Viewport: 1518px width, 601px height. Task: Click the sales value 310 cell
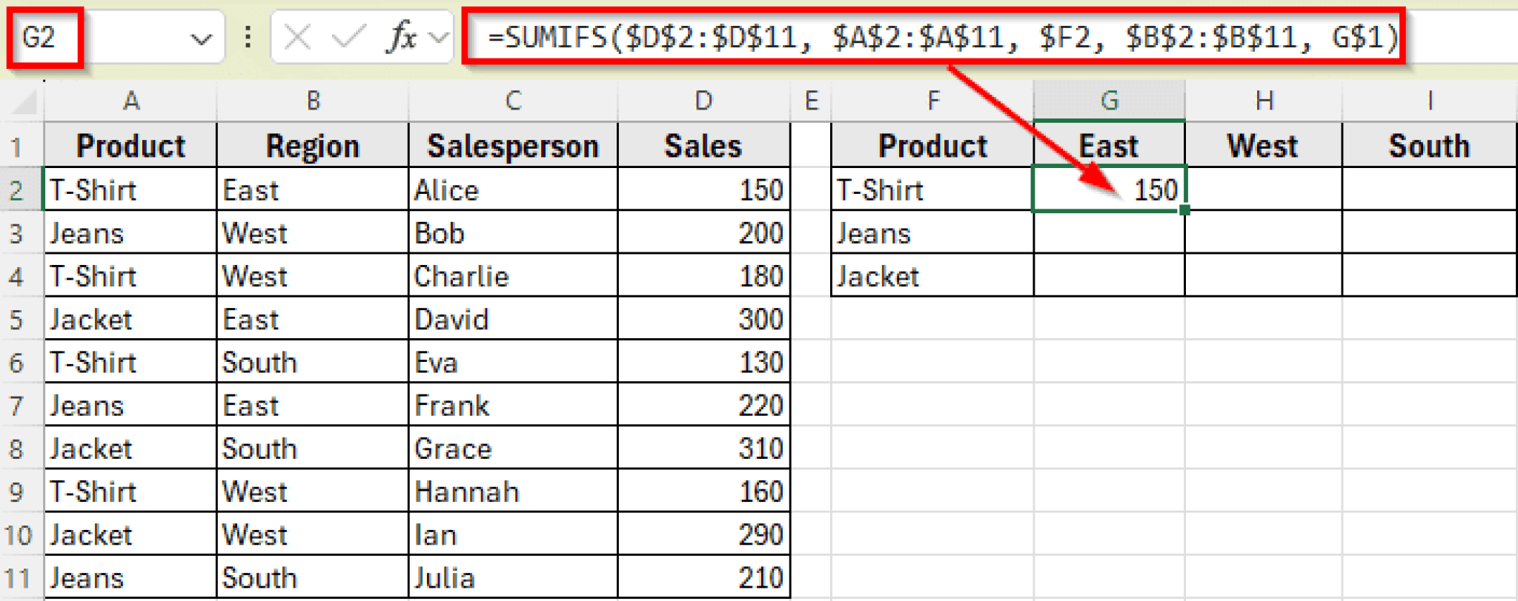(703, 449)
